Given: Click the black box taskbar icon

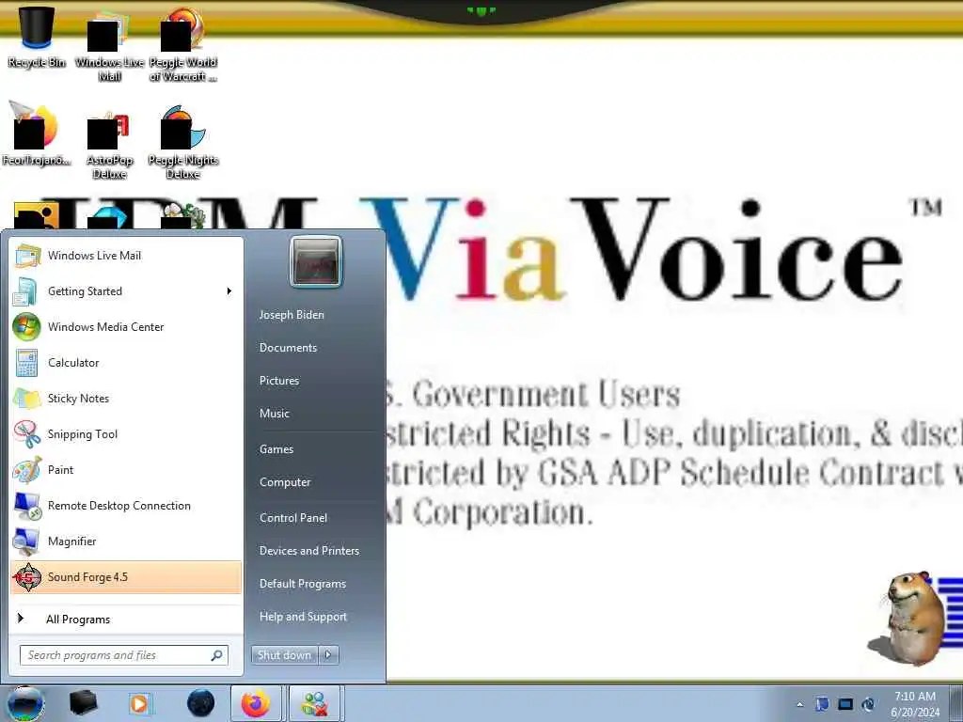Looking at the screenshot, I should [x=84, y=703].
